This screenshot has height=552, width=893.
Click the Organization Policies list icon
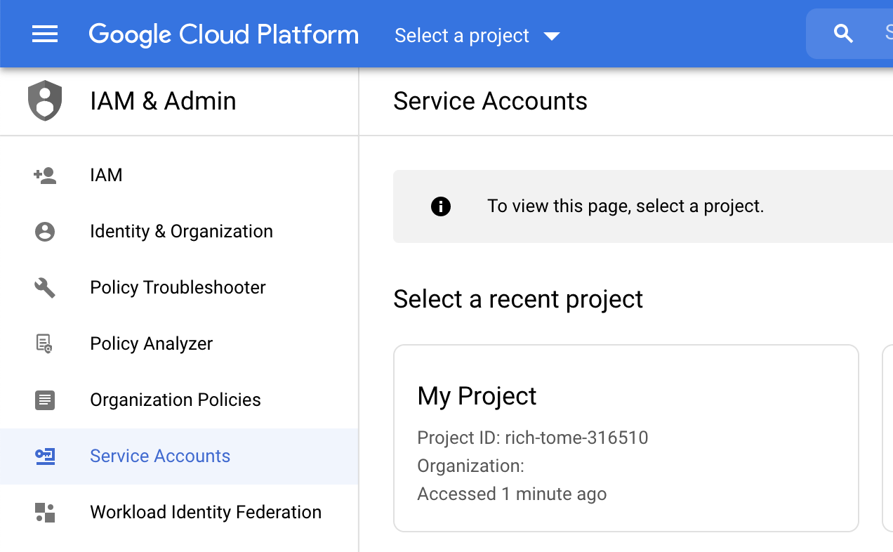click(x=45, y=400)
